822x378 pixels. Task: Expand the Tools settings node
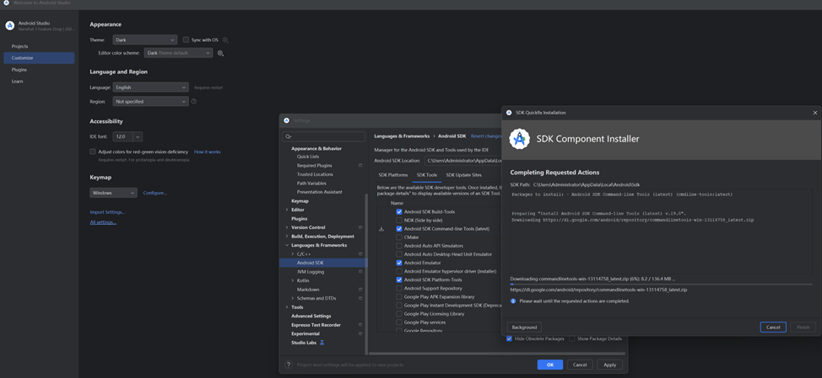click(x=287, y=307)
